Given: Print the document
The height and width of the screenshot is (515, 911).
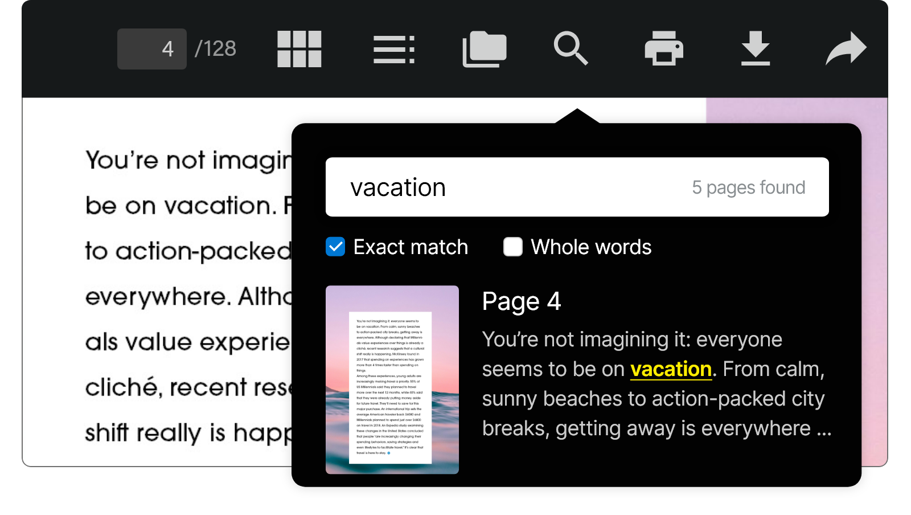Looking at the screenshot, I should coord(664,50).
